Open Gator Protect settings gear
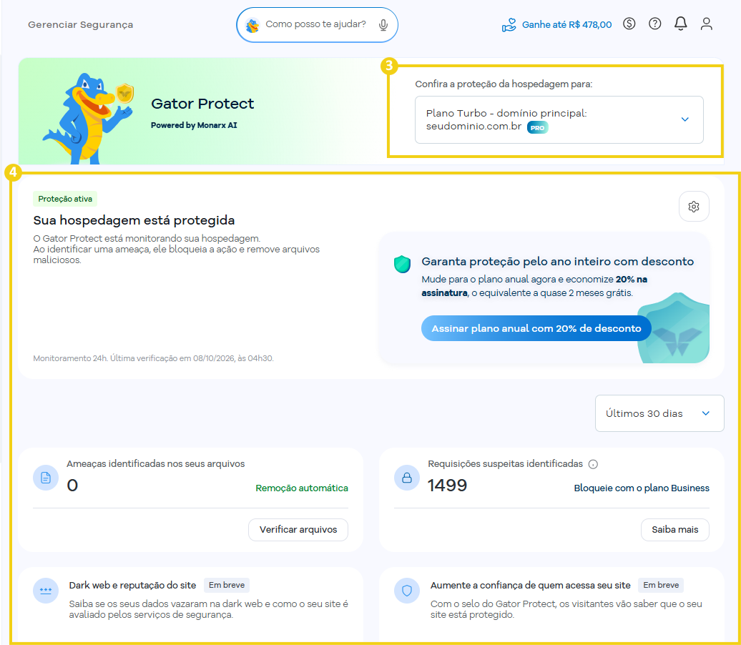Screen dimensions: 741x645 694,207
